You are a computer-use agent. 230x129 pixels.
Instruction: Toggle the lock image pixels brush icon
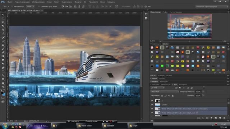(166, 96)
